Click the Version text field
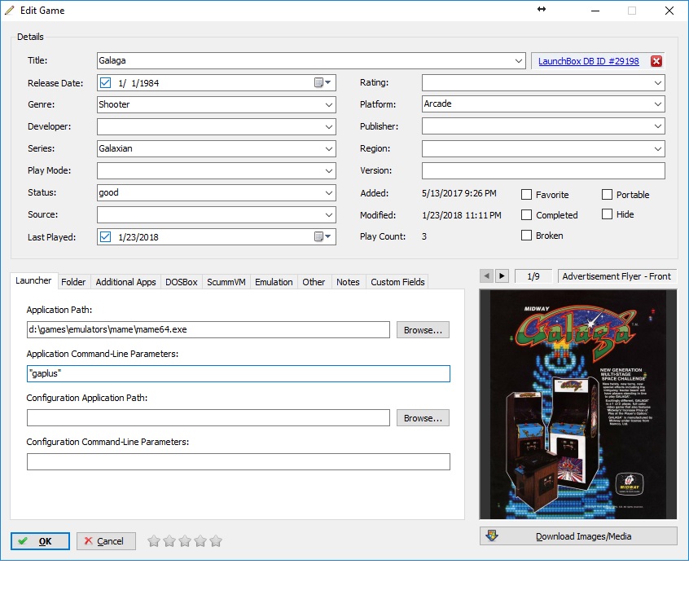The height and width of the screenshot is (595, 689). pyautogui.click(x=543, y=170)
